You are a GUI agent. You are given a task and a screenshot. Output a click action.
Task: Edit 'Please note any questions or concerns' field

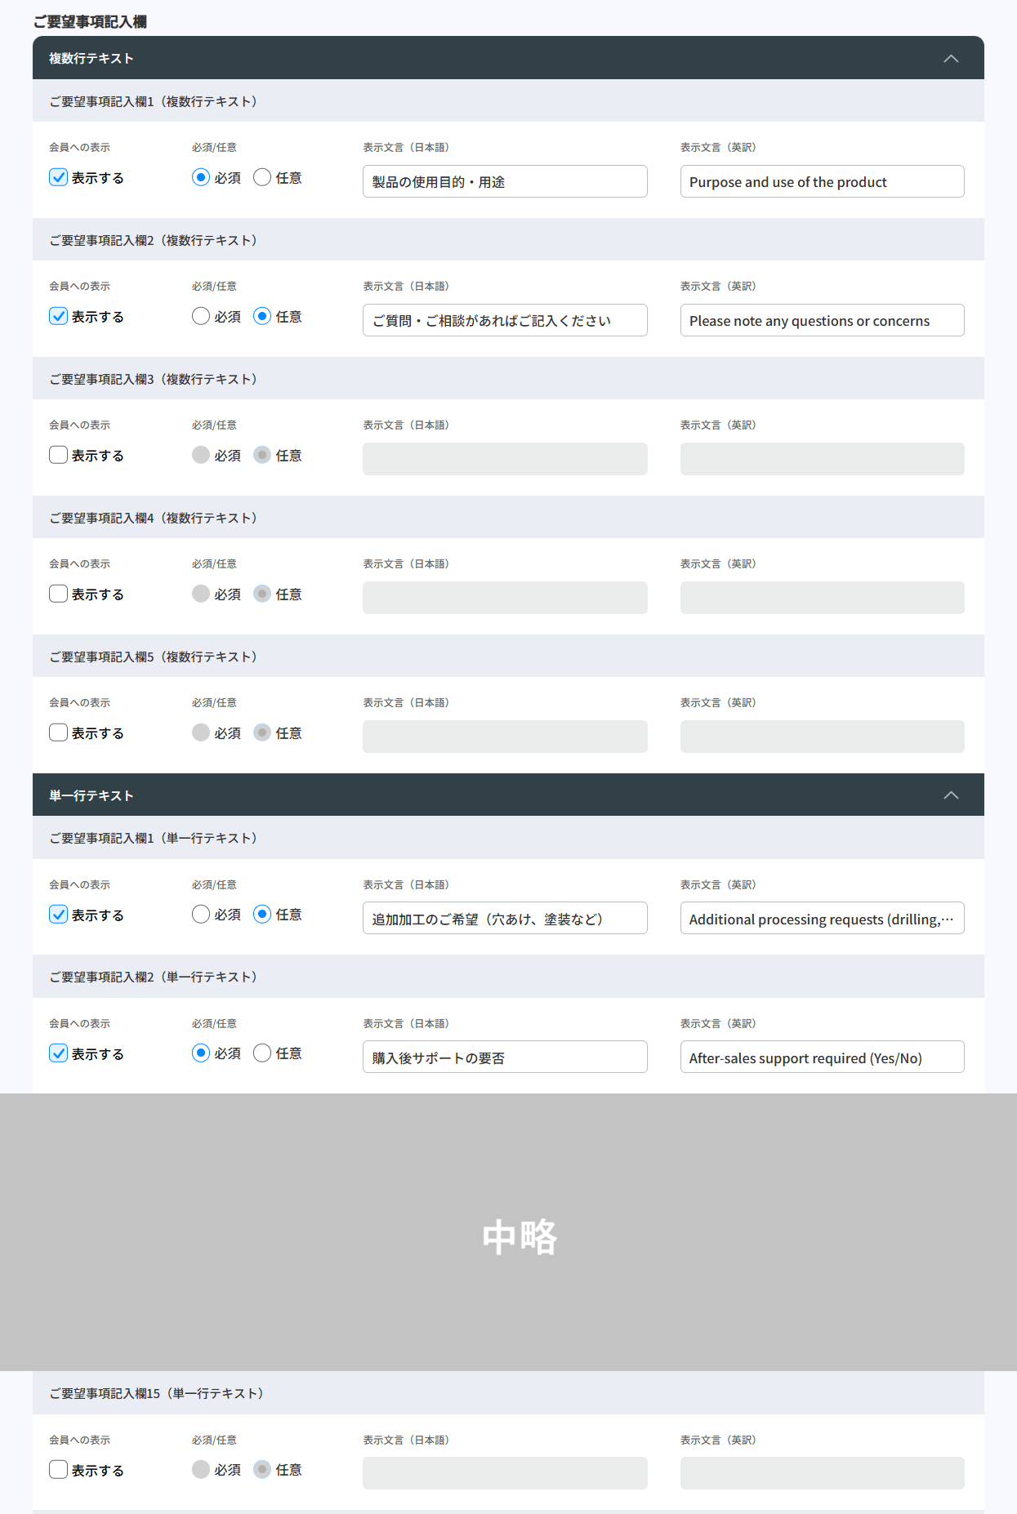pos(822,320)
